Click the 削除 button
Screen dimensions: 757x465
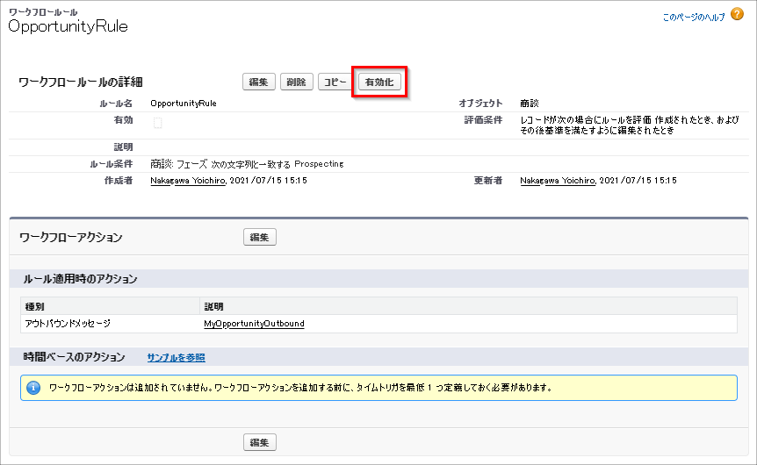[296, 82]
